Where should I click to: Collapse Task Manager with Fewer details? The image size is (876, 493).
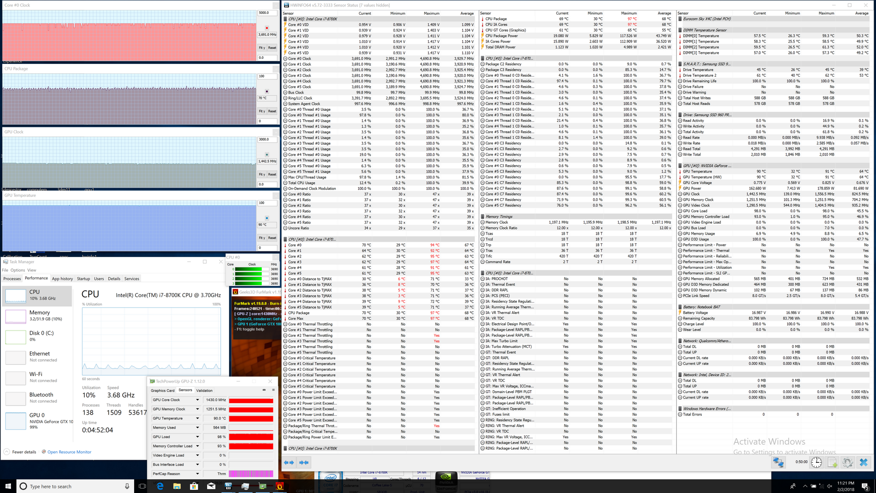click(20, 452)
